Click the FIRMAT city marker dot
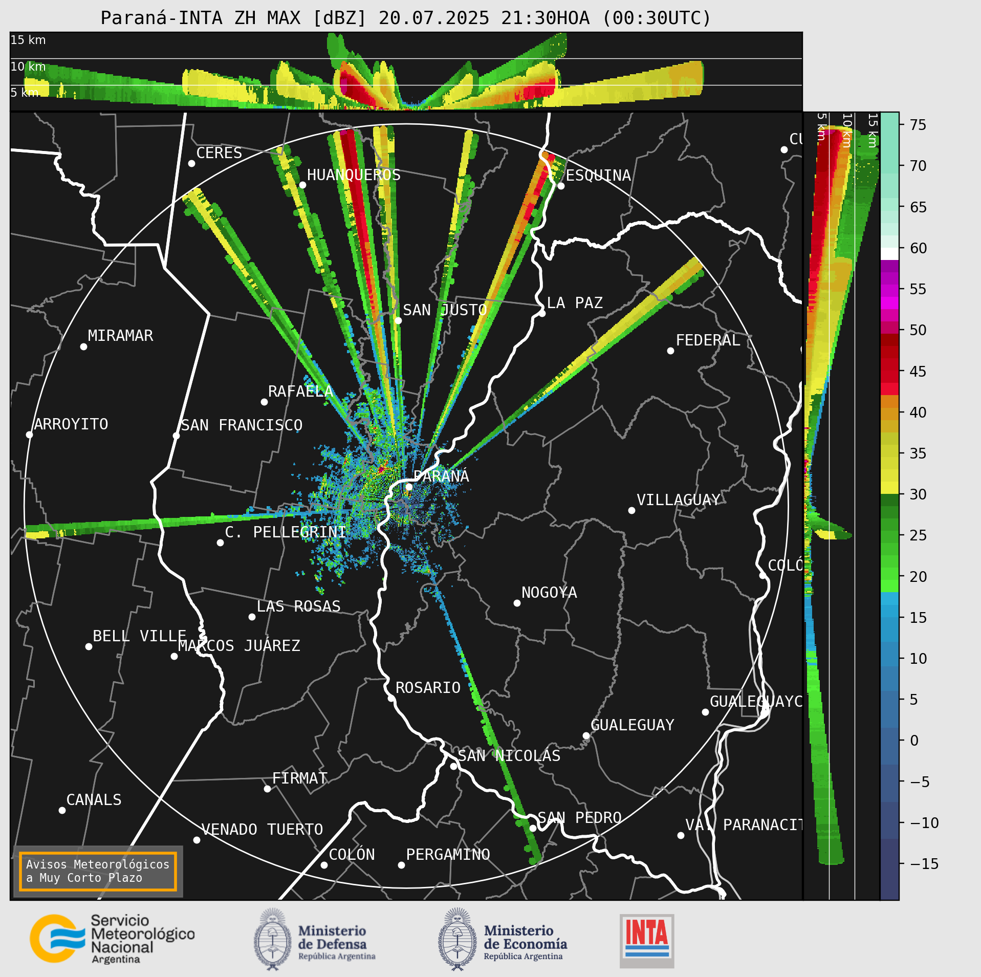Screen dimensions: 981x977 click(x=267, y=789)
